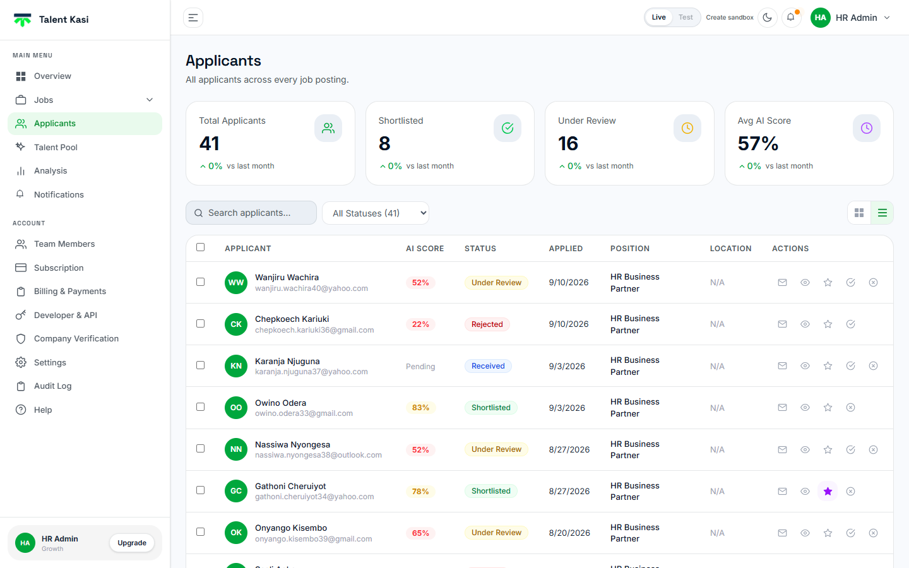Click the Upgrade button
This screenshot has width=909, height=568.
click(x=132, y=543)
